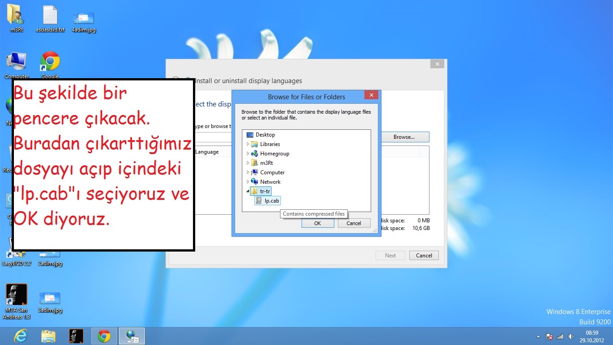Click the greyed Next button in languages window
Image resolution: width=613 pixels, height=345 pixels.
[390, 256]
